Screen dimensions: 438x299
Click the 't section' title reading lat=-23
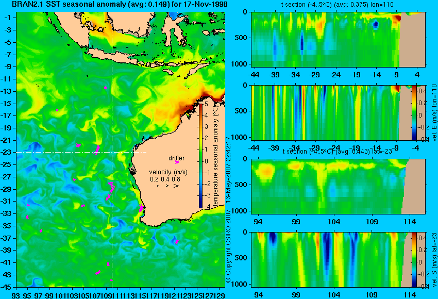[337, 152]
